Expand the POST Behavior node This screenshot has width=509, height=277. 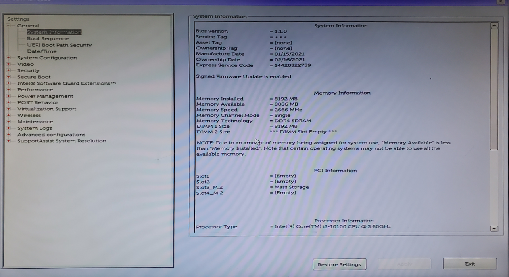8,102
